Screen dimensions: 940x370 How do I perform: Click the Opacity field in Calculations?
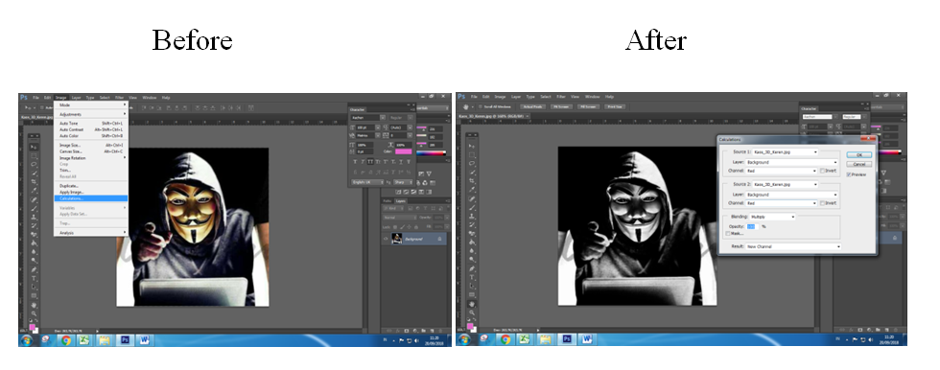click(753, 226)
